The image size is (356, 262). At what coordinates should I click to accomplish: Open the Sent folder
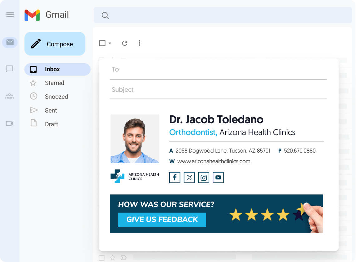(51, 110)
